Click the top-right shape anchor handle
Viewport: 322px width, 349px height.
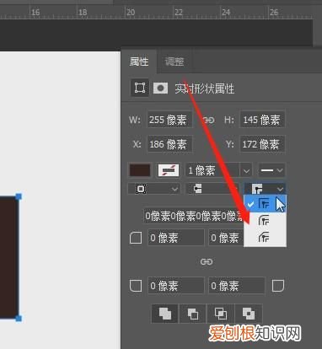[x=19, y=196]
